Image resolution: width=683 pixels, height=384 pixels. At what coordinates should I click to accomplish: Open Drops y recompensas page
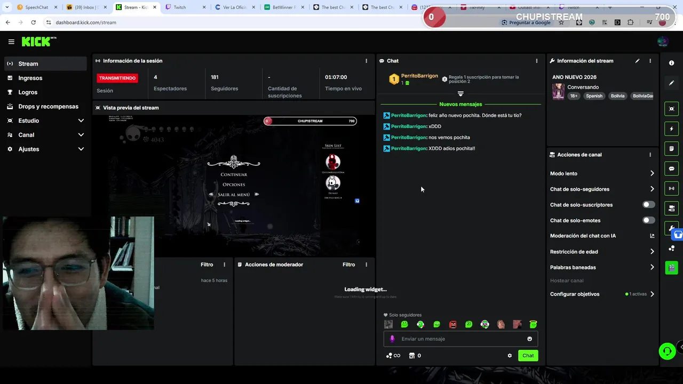click(45, 106)
